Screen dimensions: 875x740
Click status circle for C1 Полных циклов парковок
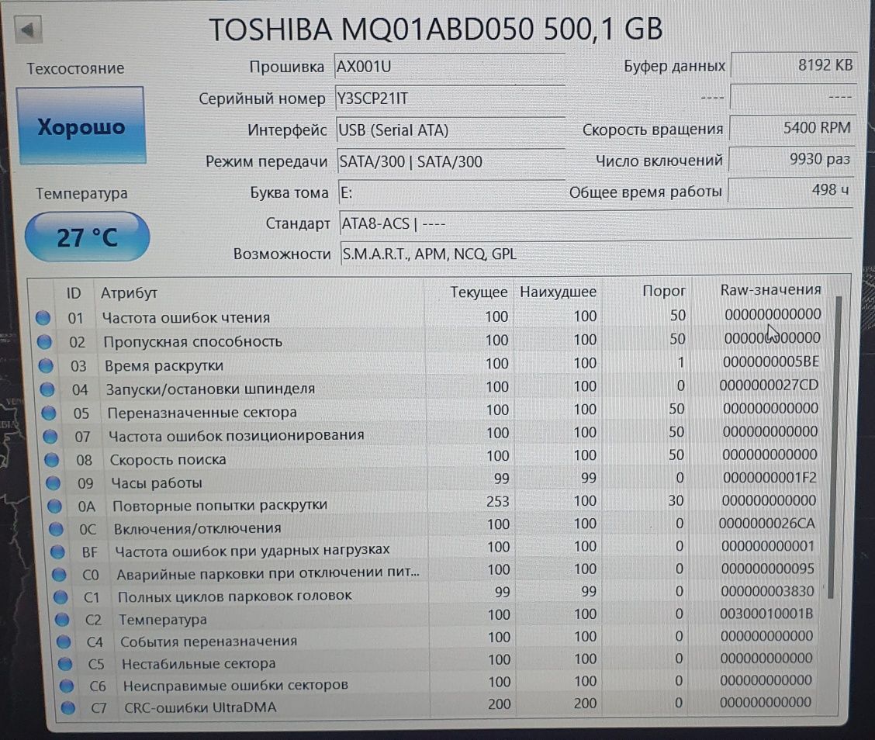point(61,597)
